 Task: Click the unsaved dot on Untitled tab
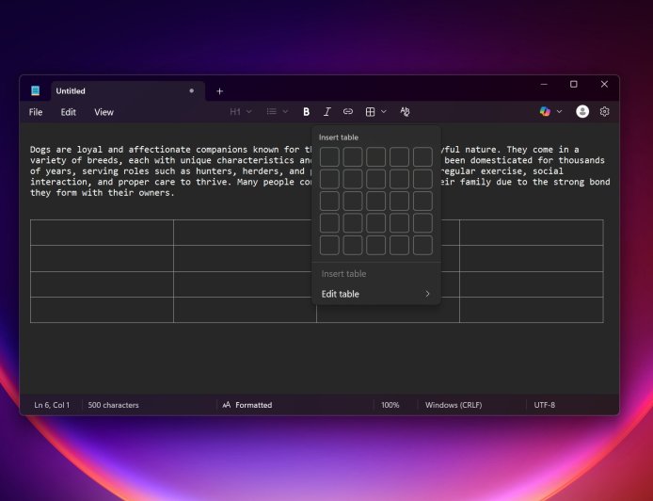[x=192, y=90]
